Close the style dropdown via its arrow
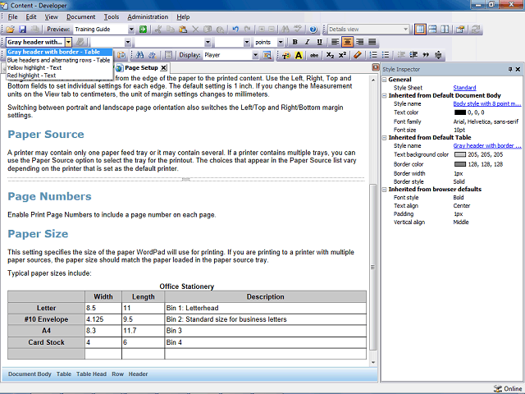 click(x=68, y=42)
